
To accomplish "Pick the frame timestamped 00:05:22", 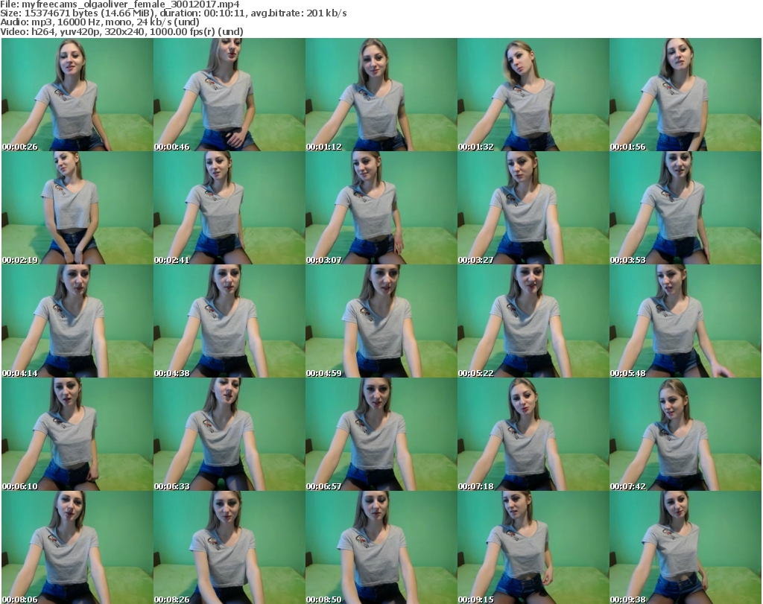I will click(x=533, y=321).
